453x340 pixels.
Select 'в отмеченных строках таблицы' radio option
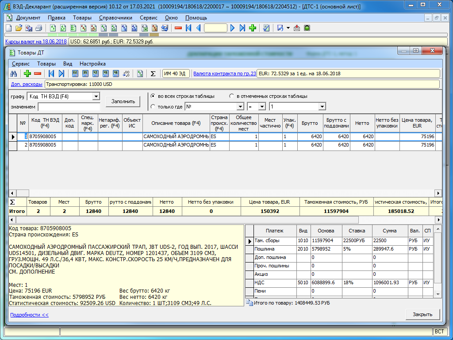231,96
